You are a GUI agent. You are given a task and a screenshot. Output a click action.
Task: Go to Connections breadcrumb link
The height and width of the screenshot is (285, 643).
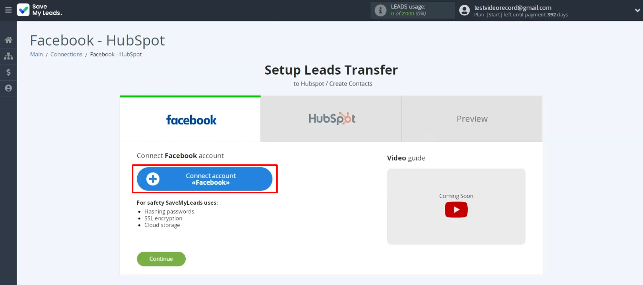tap(66, 54)
